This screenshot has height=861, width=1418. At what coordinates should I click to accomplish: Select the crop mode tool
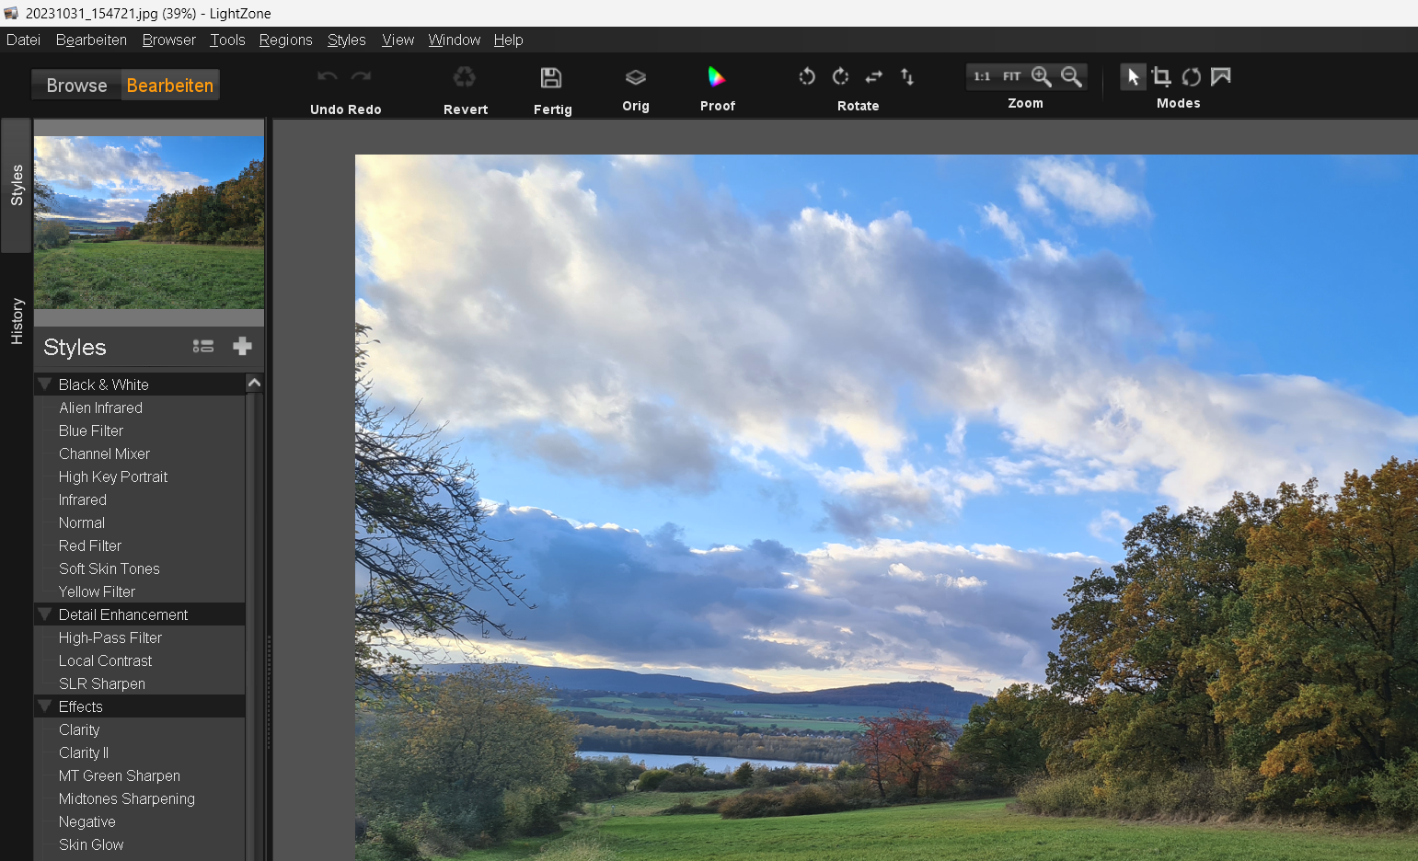[x=1161, y=77]
